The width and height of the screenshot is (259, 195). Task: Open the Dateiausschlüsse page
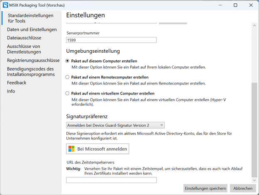24,38
